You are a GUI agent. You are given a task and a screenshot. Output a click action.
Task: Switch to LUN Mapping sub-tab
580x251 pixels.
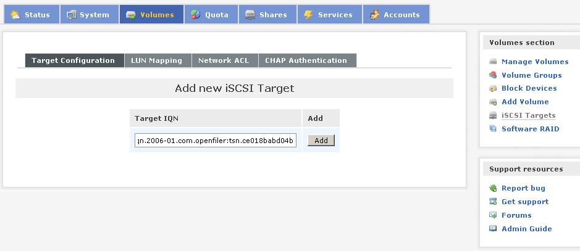[x=157, y=60]
